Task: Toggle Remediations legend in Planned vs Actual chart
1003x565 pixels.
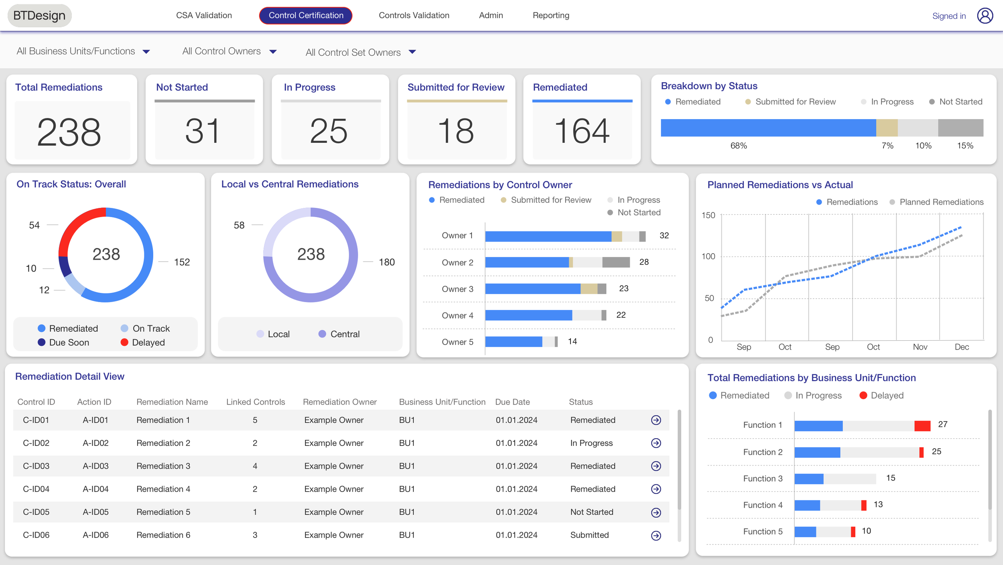Action: [847, 202]
